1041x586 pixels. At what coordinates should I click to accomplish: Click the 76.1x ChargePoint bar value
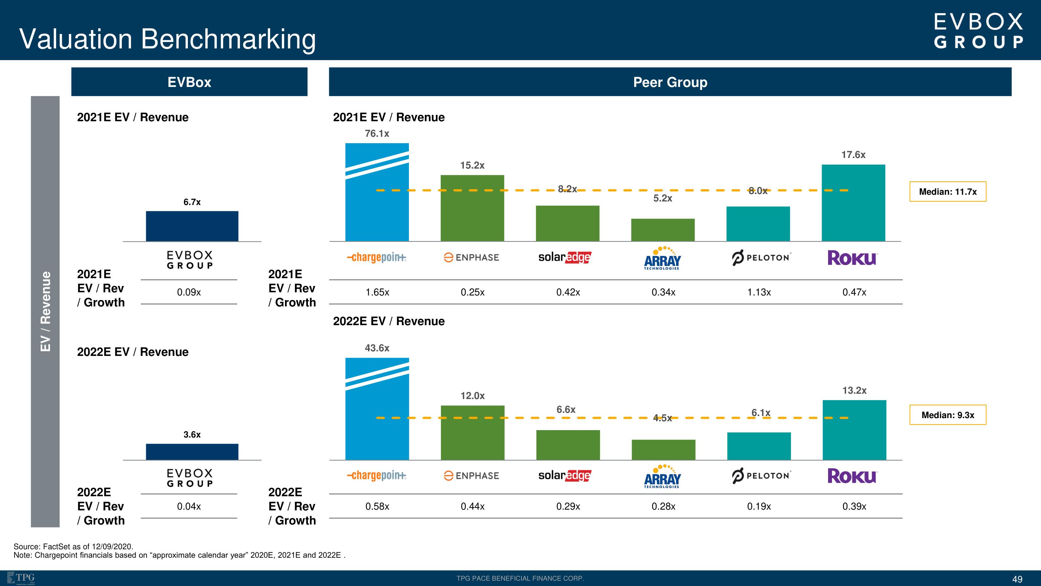tap(377, 134)
